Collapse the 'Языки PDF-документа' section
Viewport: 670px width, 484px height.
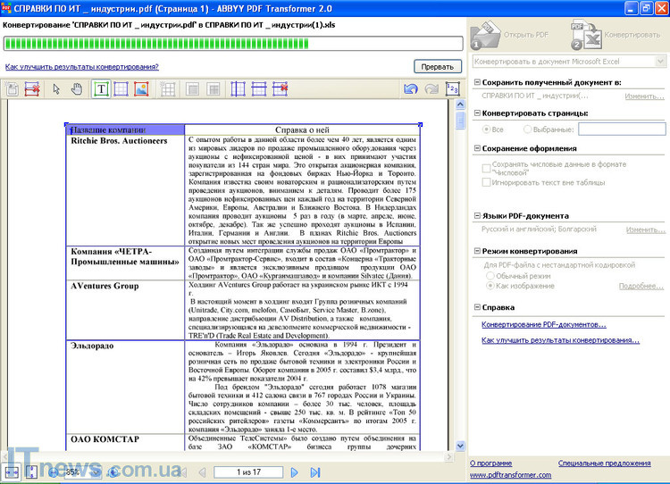[x=477, y=216]
